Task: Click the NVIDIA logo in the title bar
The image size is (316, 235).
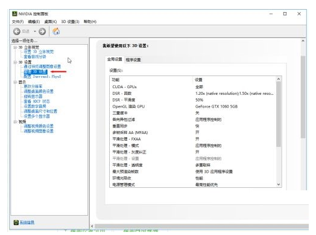Action: 14,14
